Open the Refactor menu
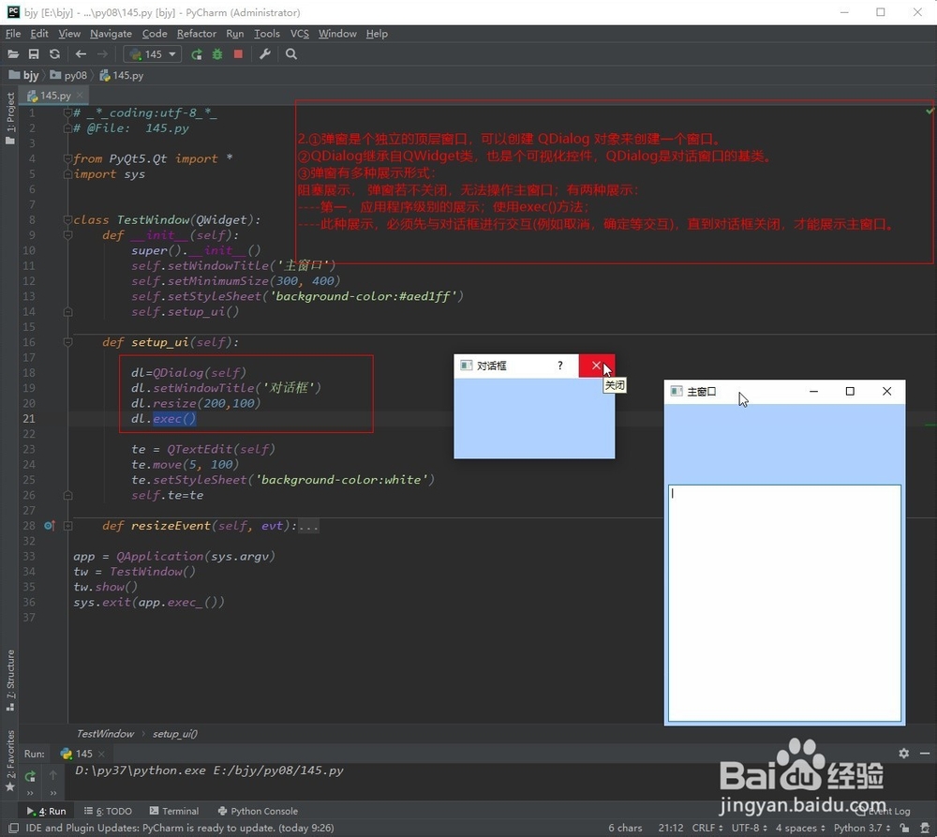The width and height of the screenshot is (937, 837). tap(197, 34)
